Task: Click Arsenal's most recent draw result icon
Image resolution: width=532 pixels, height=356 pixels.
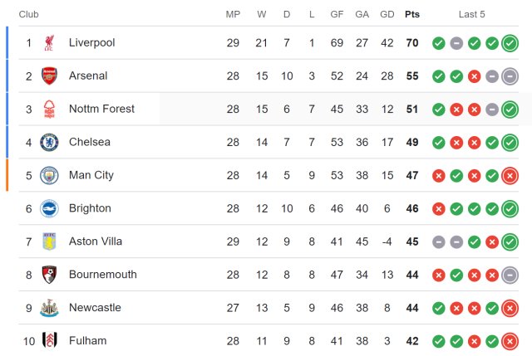Action: coord(510,76)
